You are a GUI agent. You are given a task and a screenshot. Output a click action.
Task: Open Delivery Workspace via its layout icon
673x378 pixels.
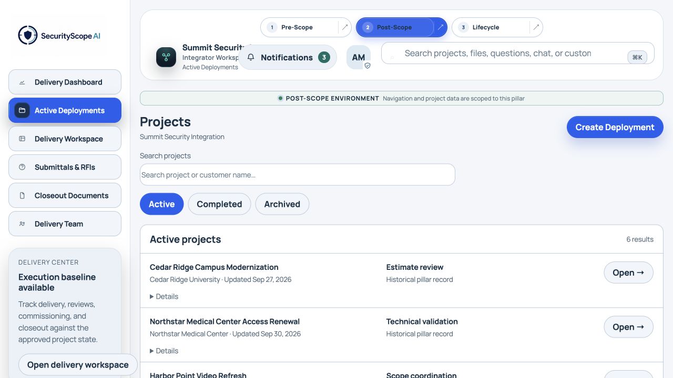tap(22, 139)
